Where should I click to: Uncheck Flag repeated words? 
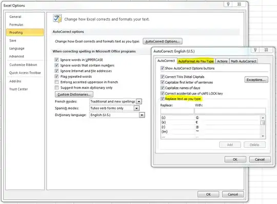(x=56, y=76)
